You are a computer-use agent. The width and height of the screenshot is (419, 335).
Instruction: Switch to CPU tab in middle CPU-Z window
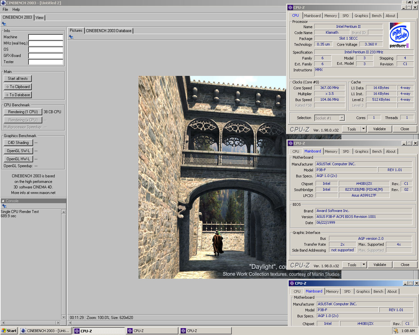click(296, 151)
